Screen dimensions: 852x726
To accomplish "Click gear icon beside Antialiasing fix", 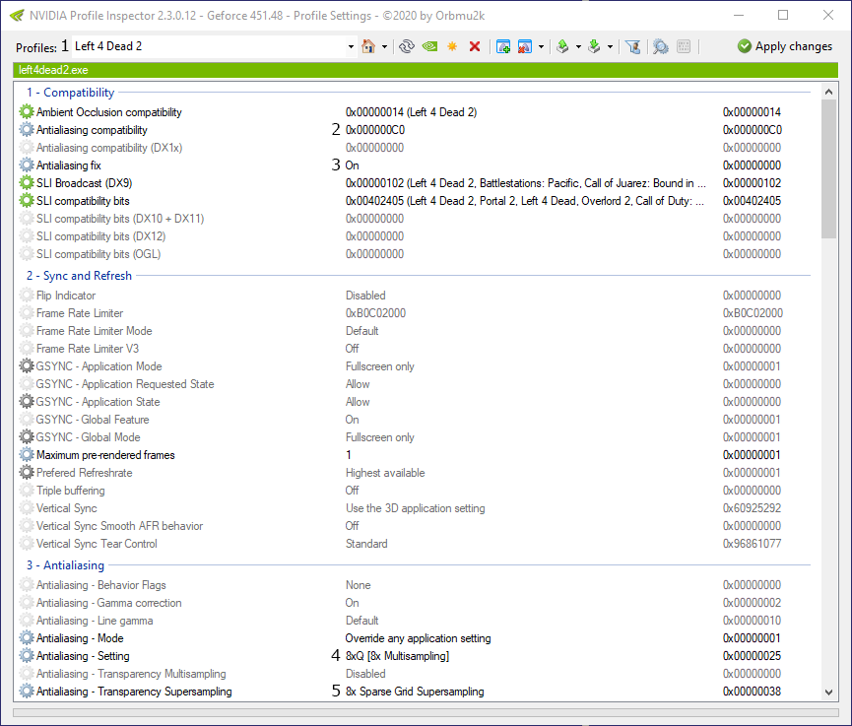I will tap(26, 165).
